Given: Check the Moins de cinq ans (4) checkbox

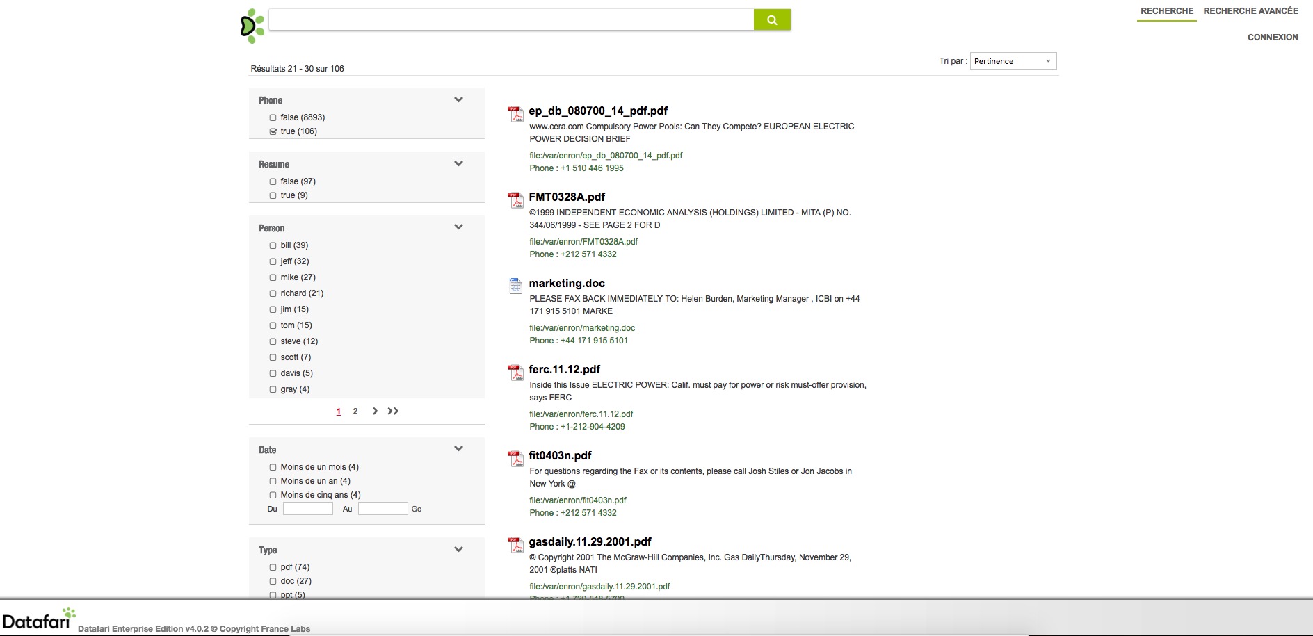Looking at the screenshot, I should (x=273, y=496).
